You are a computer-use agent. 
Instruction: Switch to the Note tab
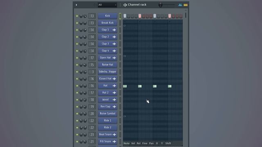pyautogui.click(x=126, y=143)
